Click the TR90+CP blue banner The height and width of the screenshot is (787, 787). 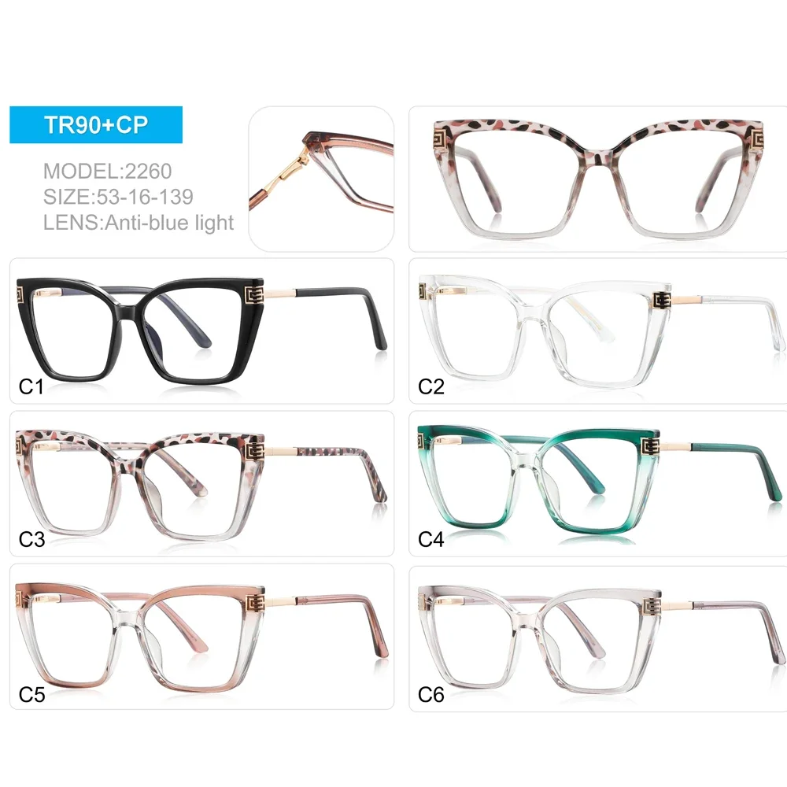click(x=96, y=124)
